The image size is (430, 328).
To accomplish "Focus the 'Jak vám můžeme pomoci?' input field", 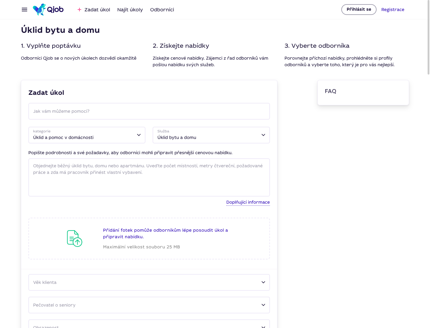I will 149,111.
